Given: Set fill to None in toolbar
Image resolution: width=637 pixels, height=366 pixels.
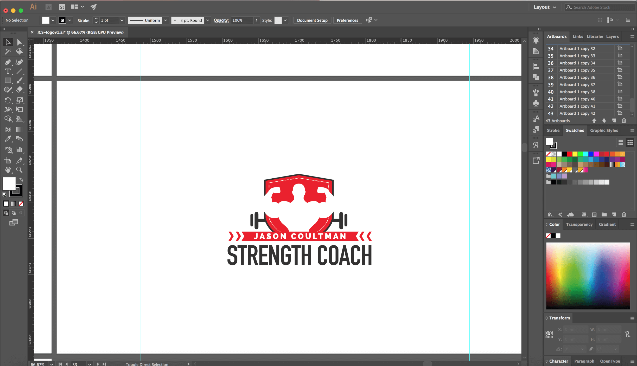Looking at the screenshot, I should click(21, 204).
